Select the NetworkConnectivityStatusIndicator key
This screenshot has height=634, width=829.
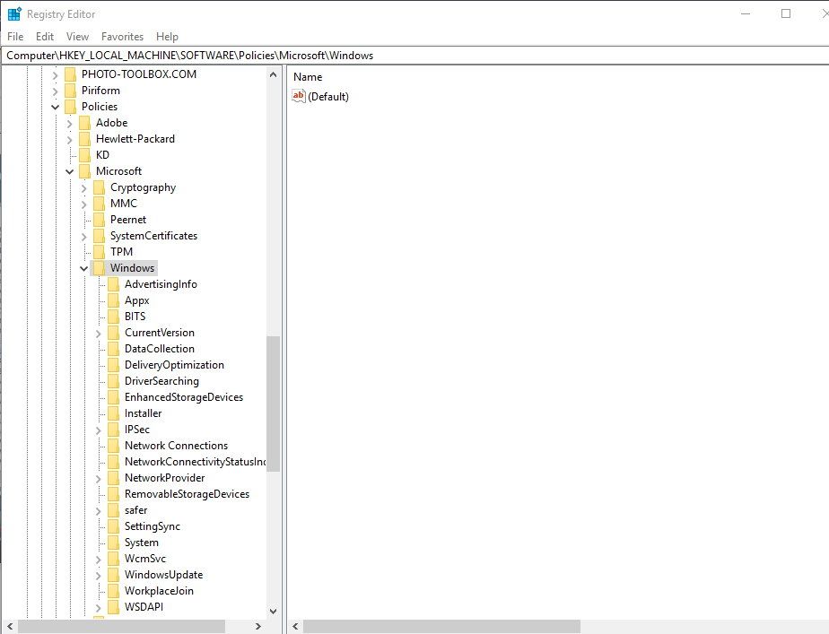coord(195,462)
